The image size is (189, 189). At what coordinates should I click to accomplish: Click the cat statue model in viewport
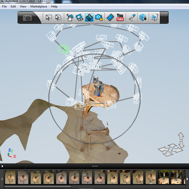point(98,86)
